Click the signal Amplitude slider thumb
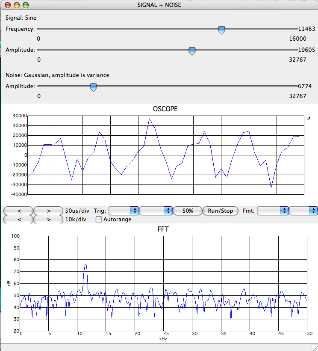318x351 pixels. pos(192,51)
